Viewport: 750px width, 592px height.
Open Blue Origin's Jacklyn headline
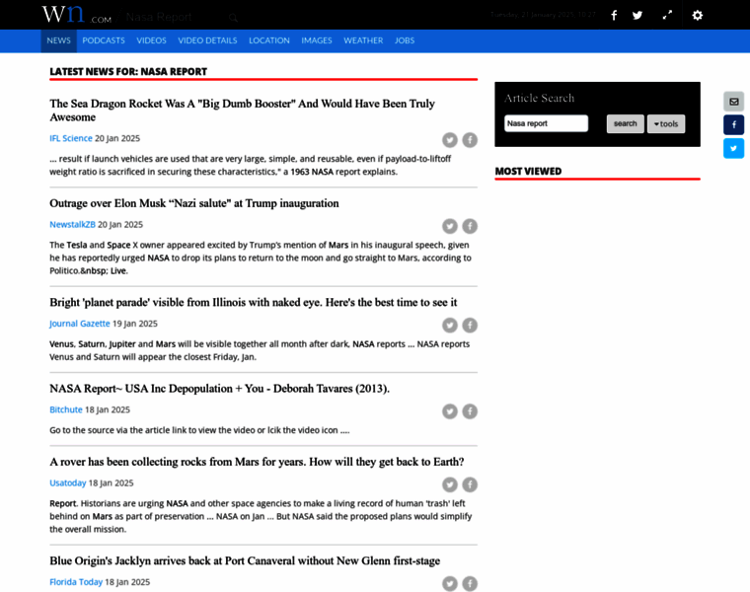(245, 560)
